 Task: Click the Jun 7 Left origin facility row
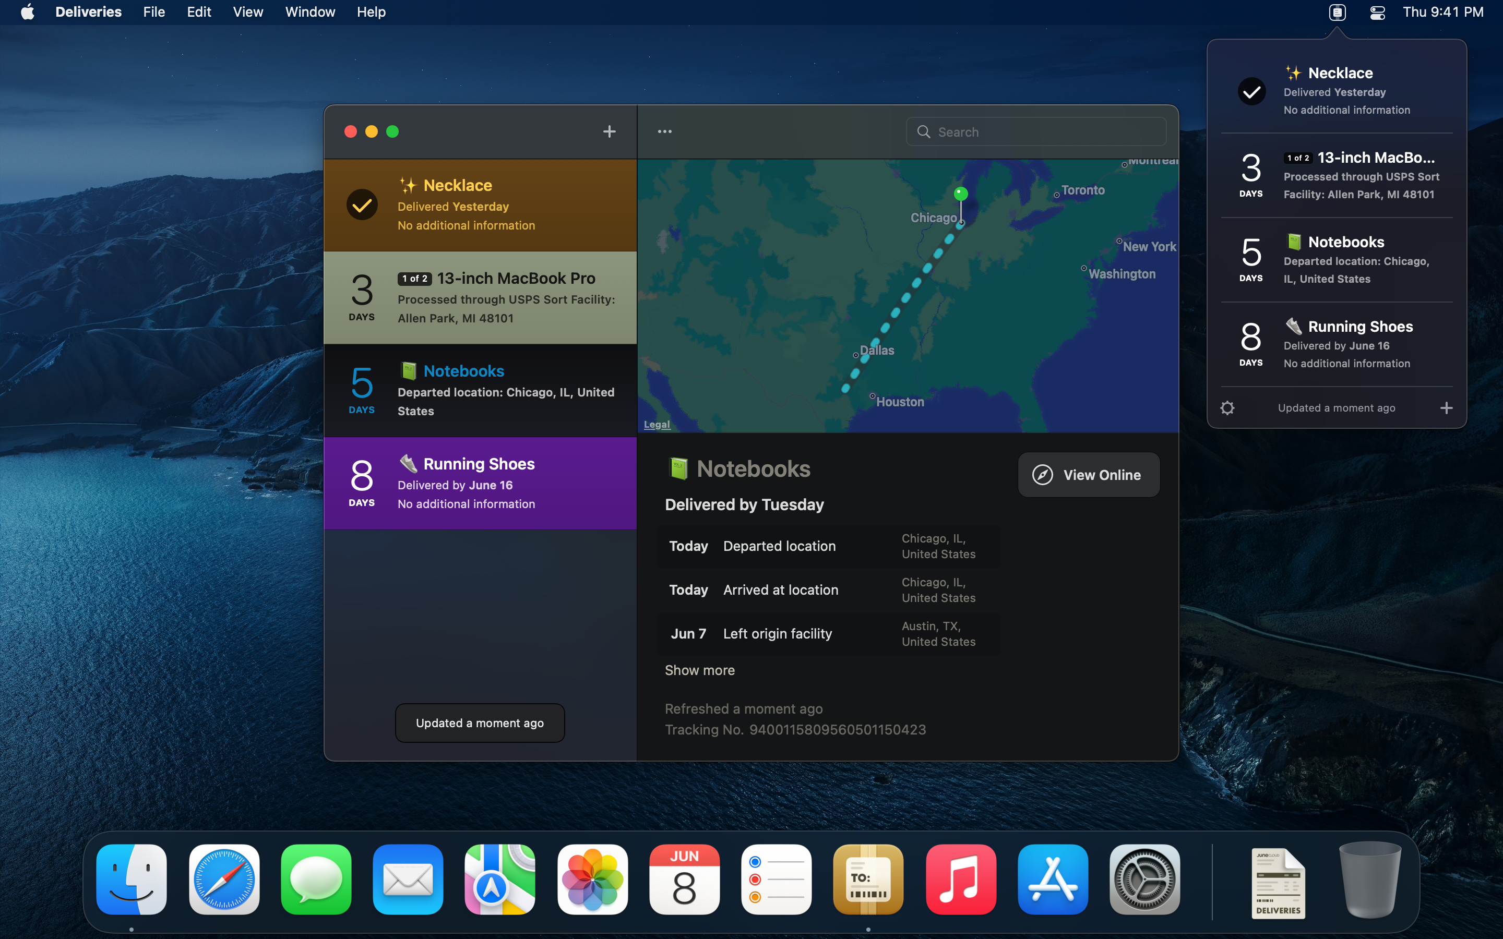(x=829, y=633)
